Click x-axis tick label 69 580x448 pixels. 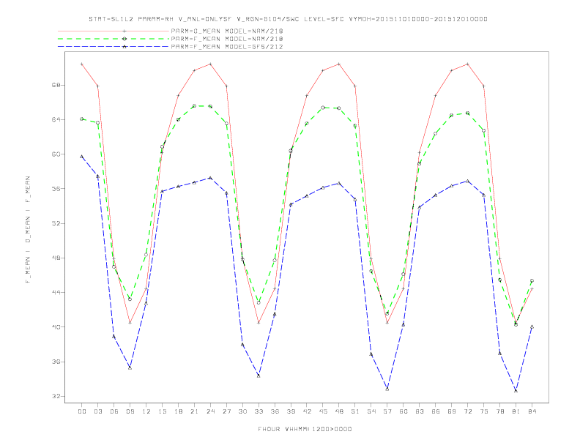(x=452, y=411)
